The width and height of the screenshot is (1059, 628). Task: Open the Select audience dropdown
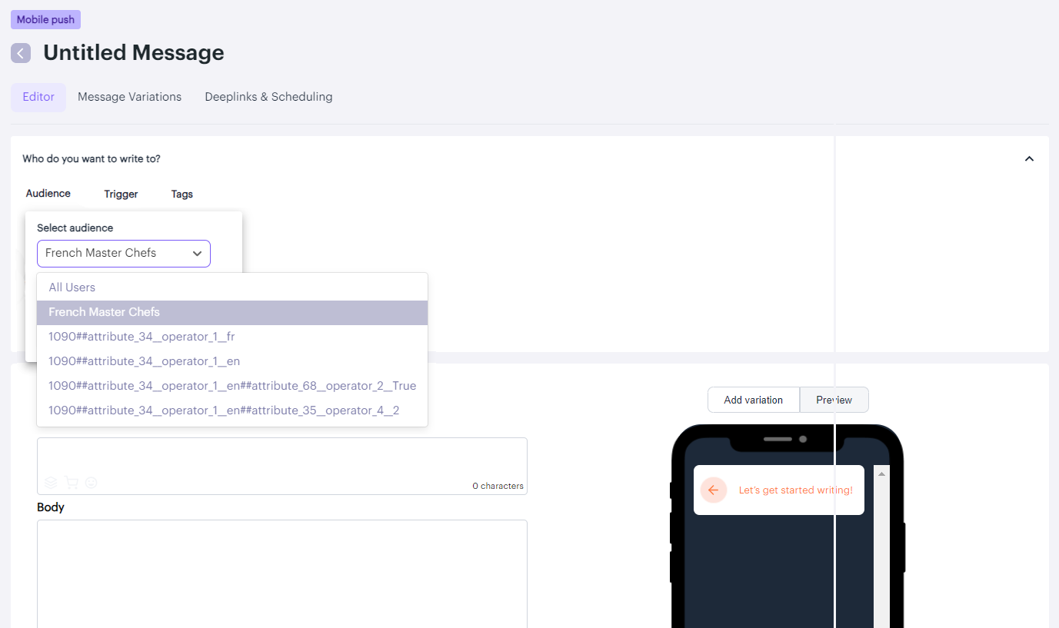coord(124,253)
